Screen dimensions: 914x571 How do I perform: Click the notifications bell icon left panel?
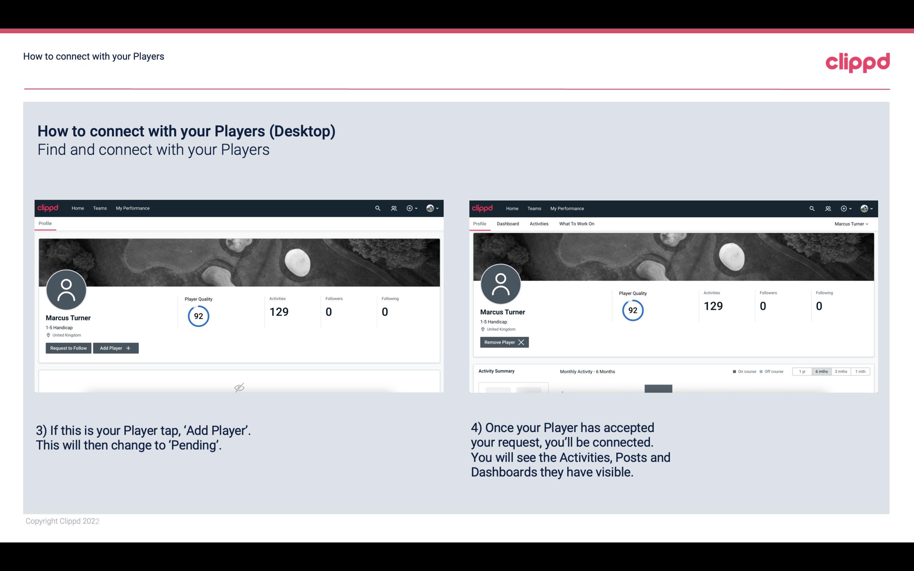click(393, 208)
